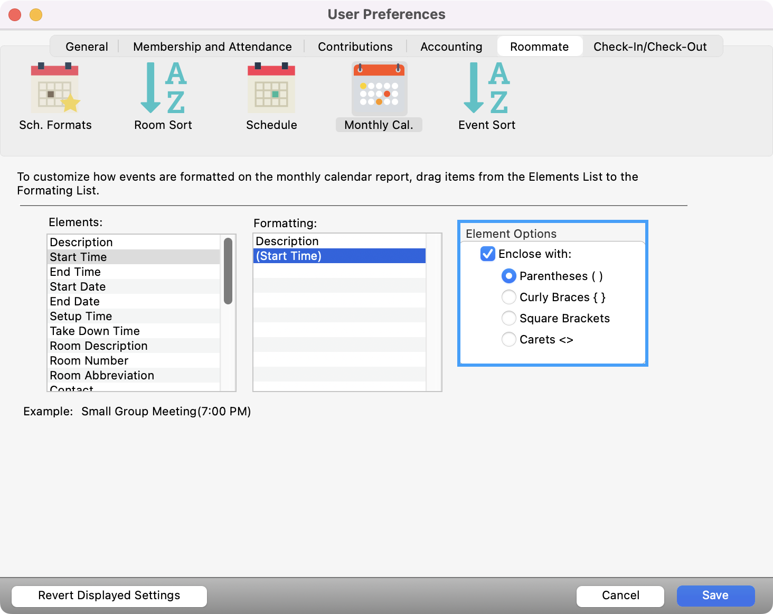Select Square Brackets radio button
The width and height of the screenshot is (773, 614).
pos(509,318)
